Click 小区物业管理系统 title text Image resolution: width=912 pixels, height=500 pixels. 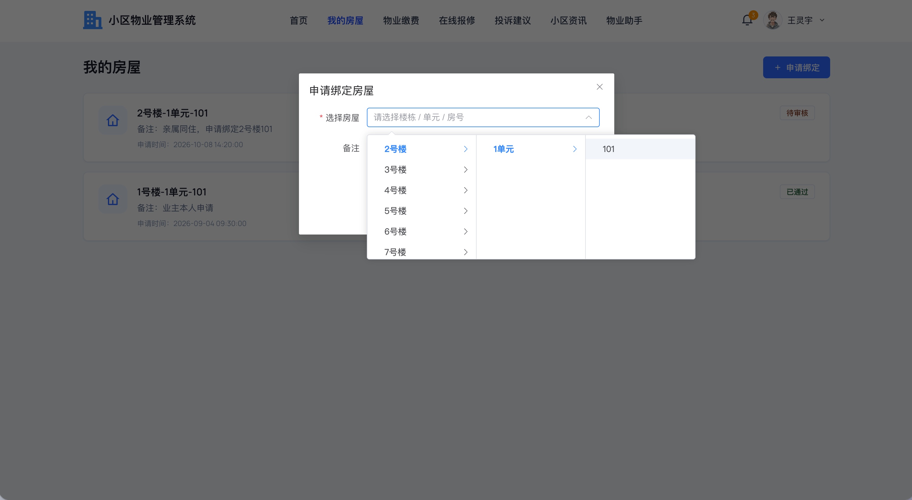pyautogui.click(x=152, y=20)
